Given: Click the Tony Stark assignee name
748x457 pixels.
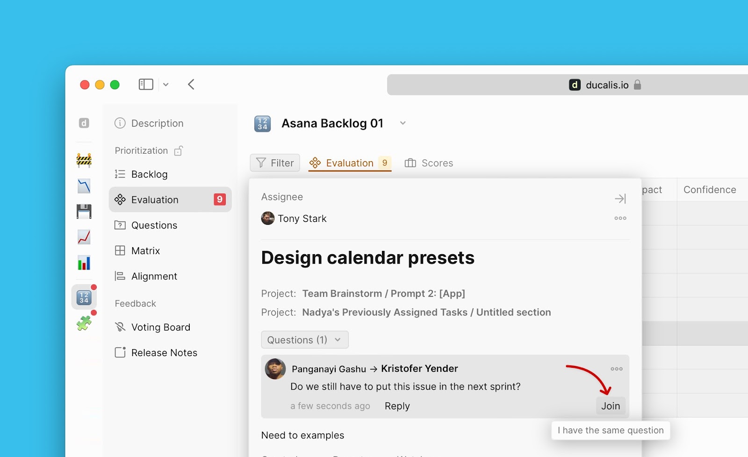Looking at the screenshot, I should [302, 219].
